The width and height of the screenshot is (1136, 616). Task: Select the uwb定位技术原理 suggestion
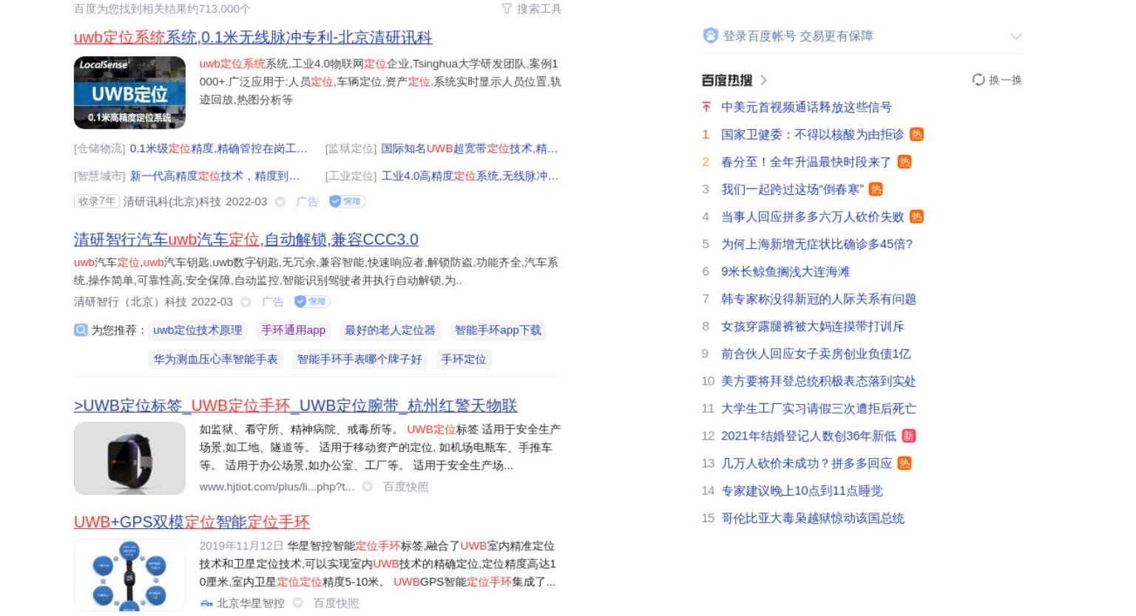197,330
